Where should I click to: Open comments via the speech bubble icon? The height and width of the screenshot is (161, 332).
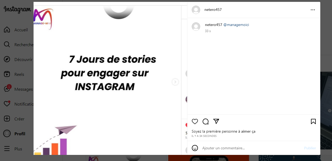[x=206, y=121]
